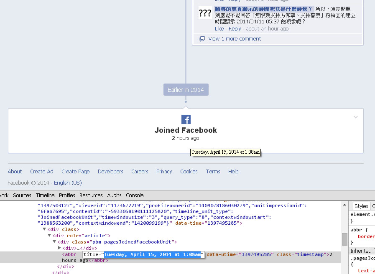Switch to the Audits tab in DevTools
The height and width of the screenshot is (274, 375).
114,195
